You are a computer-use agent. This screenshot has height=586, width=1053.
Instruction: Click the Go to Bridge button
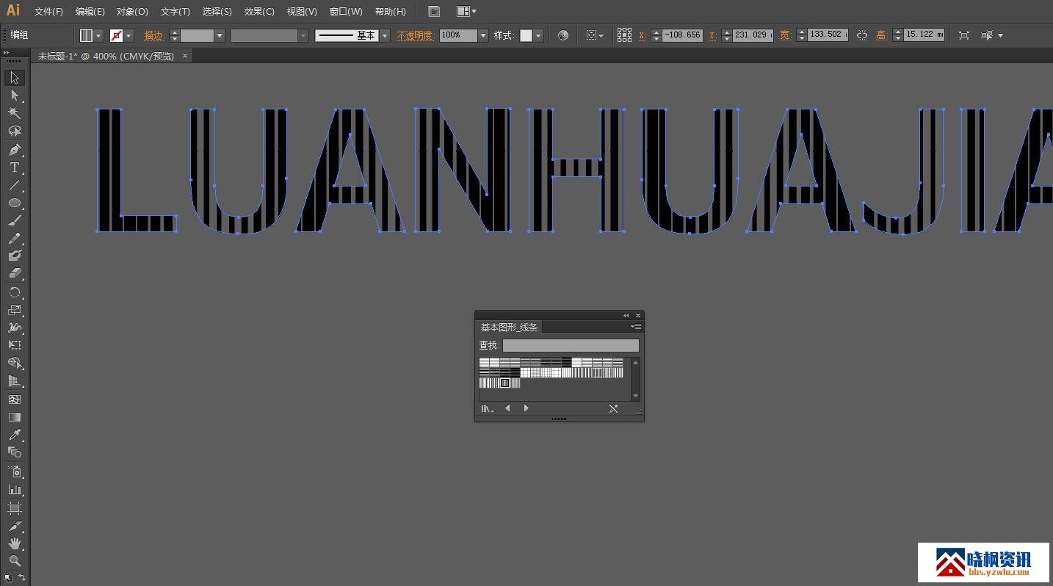[434, 12]
